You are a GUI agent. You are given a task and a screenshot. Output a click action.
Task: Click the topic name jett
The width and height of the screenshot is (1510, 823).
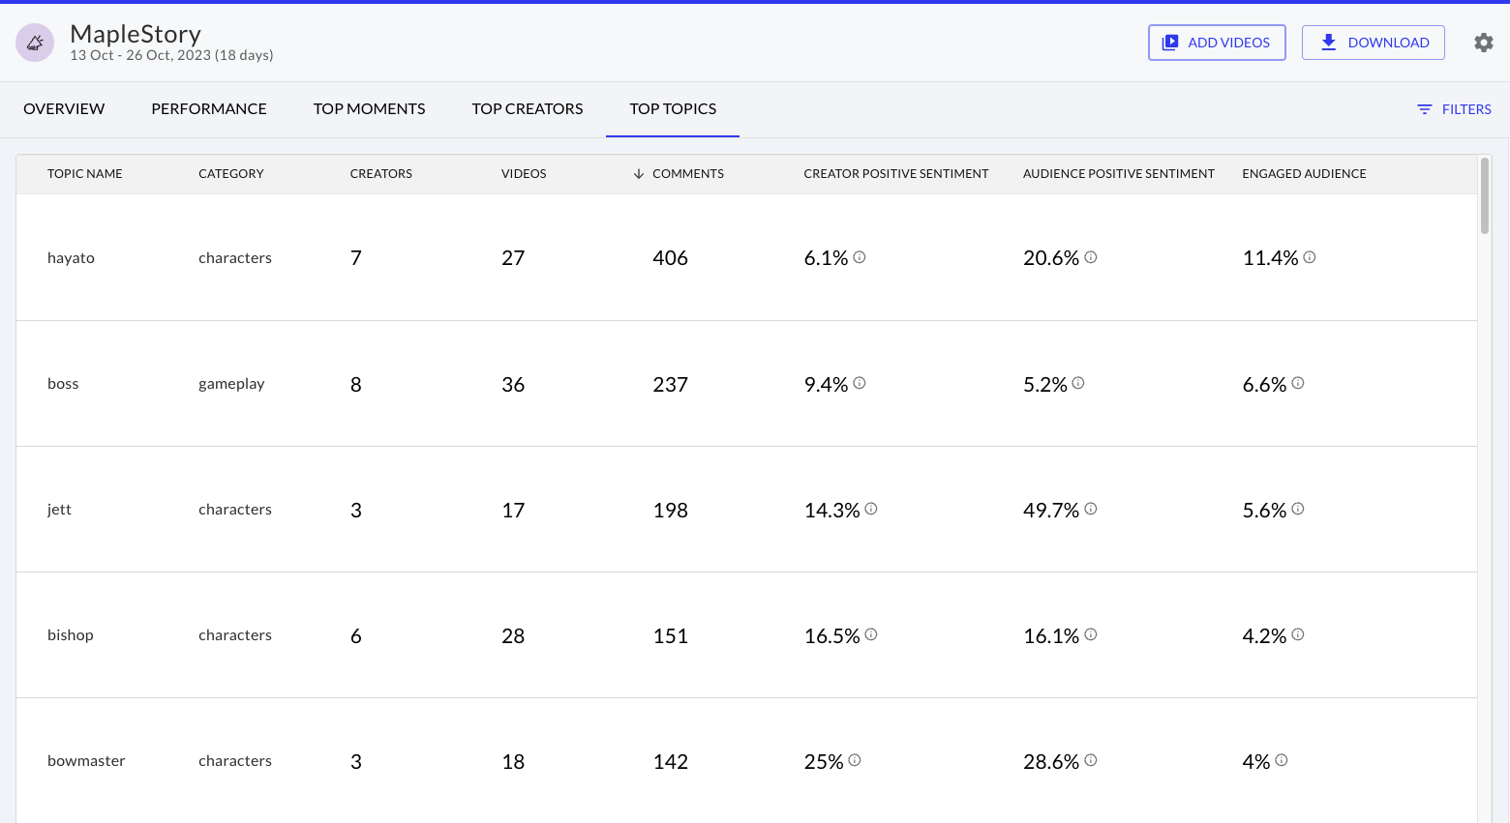click(59, 510)
